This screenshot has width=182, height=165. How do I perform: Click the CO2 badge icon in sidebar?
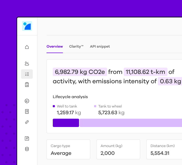(x=27, y=101)
